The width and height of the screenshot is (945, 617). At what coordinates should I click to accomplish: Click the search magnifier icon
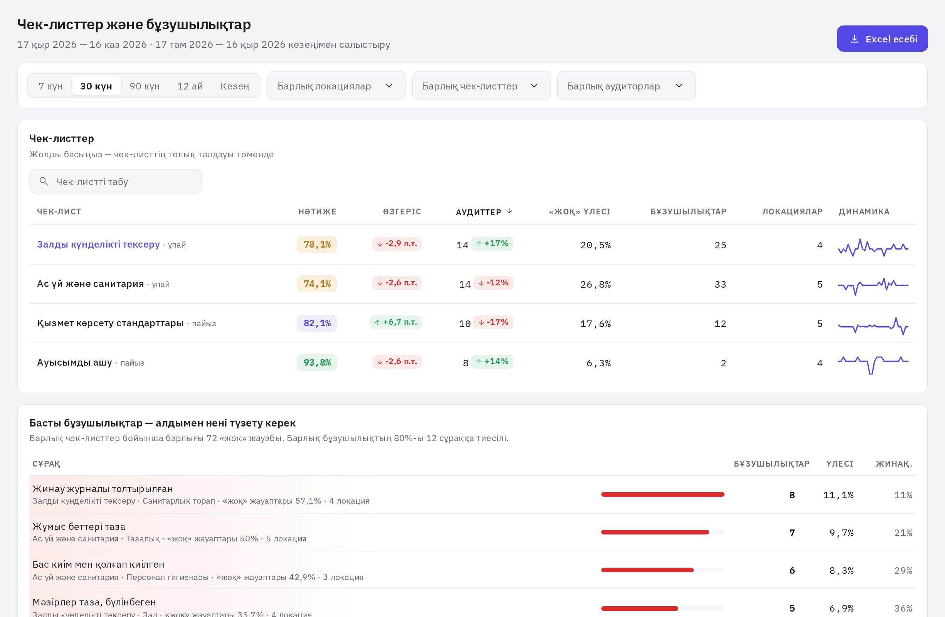44,182
